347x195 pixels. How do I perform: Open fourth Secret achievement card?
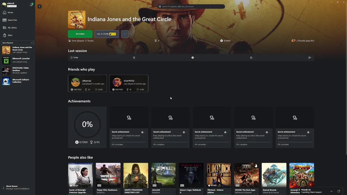[x=253, y=127]
